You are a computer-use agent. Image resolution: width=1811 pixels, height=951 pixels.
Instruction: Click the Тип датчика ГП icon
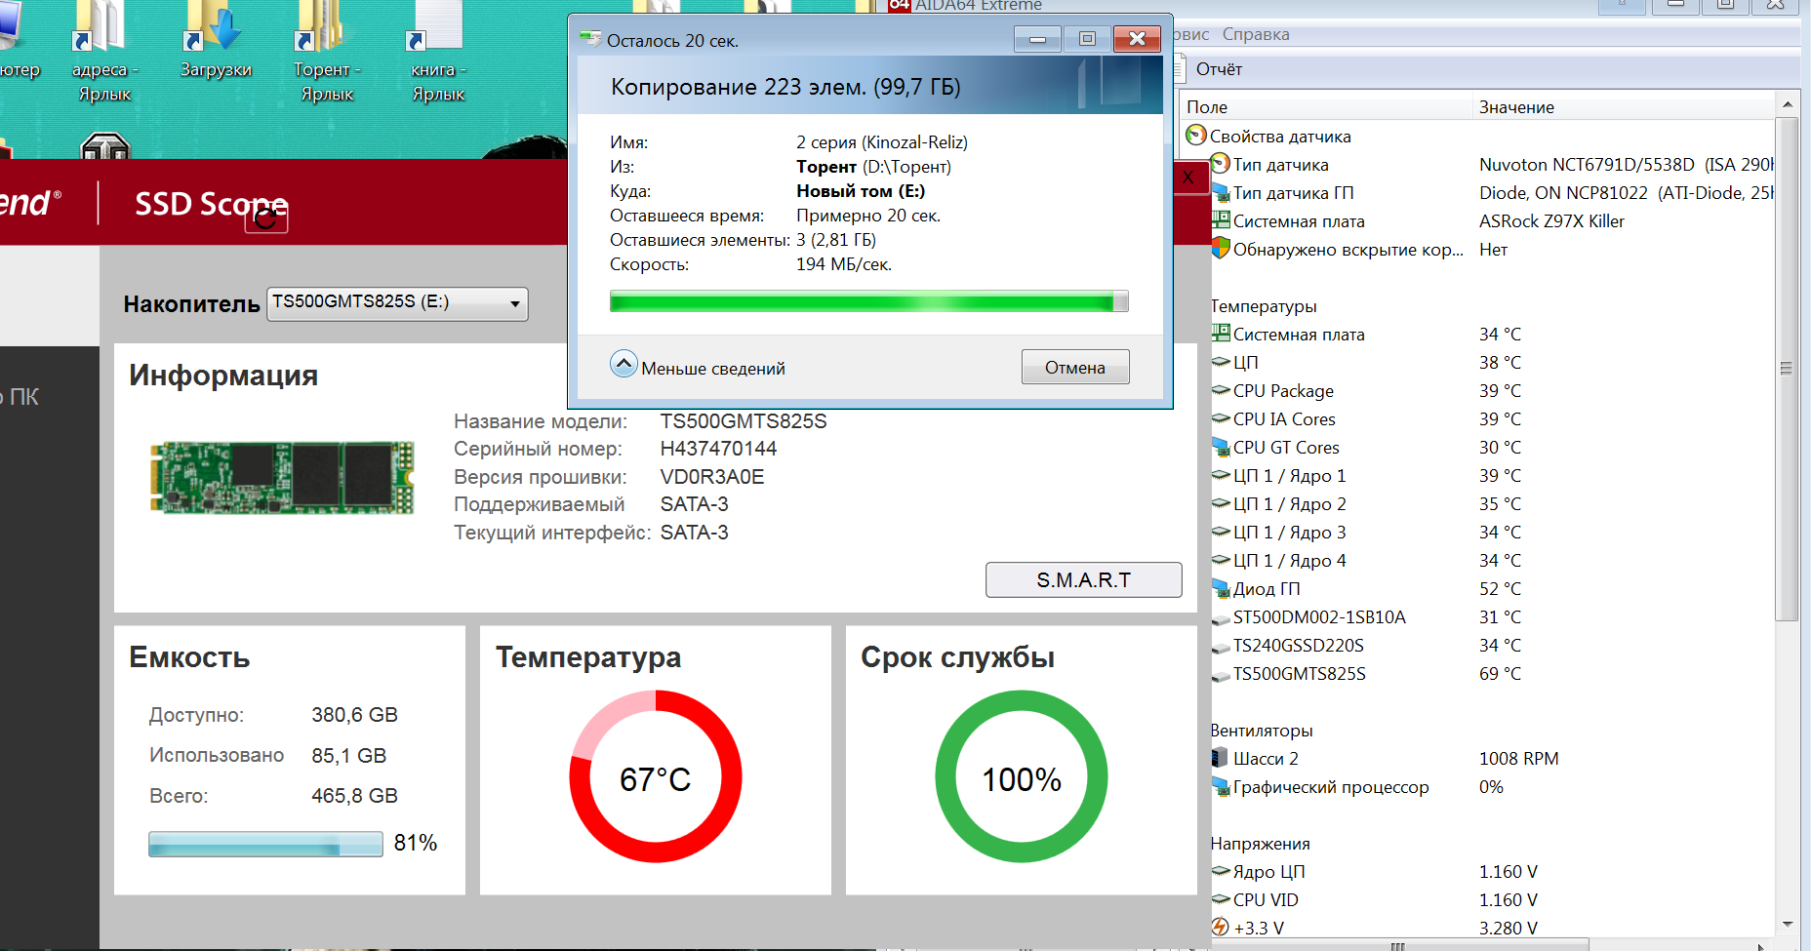(x=1221, y=192)
